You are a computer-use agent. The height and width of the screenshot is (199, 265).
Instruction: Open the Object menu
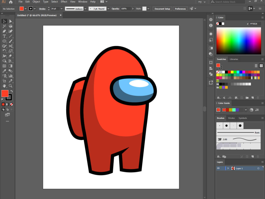click(36, 2)
